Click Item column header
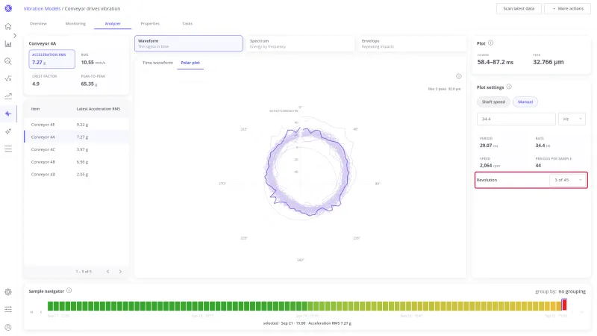This screenshot has width=597, height=336. (x=35, y=109)
